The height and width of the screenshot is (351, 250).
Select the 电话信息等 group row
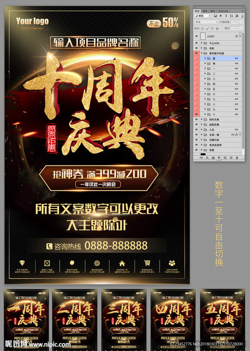(x=218, y=145)
